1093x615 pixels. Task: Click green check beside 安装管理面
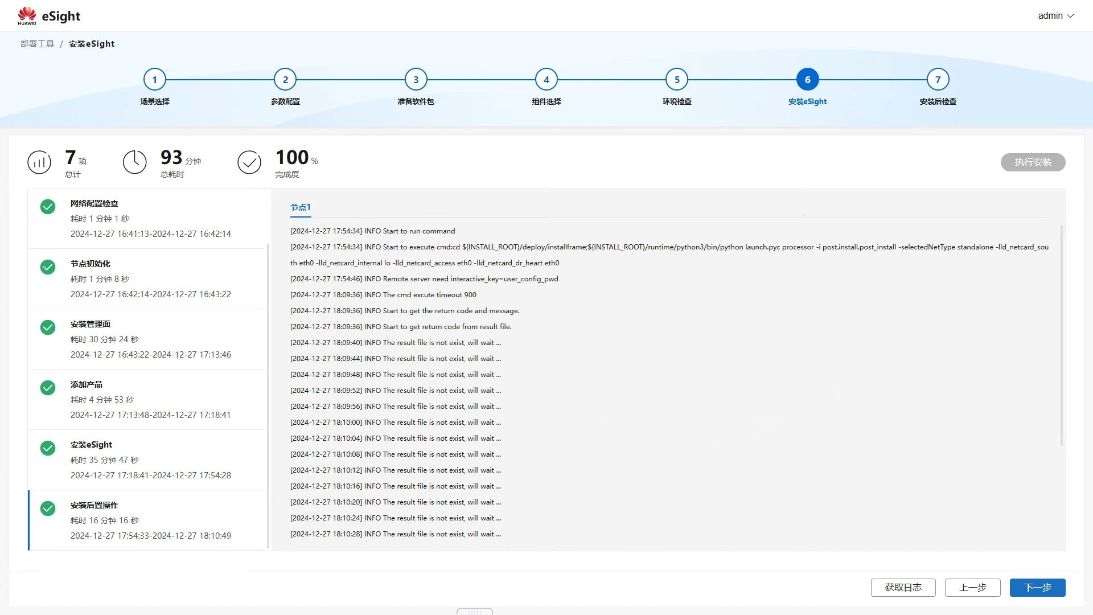pyautogui.click(x=48, y=327)
